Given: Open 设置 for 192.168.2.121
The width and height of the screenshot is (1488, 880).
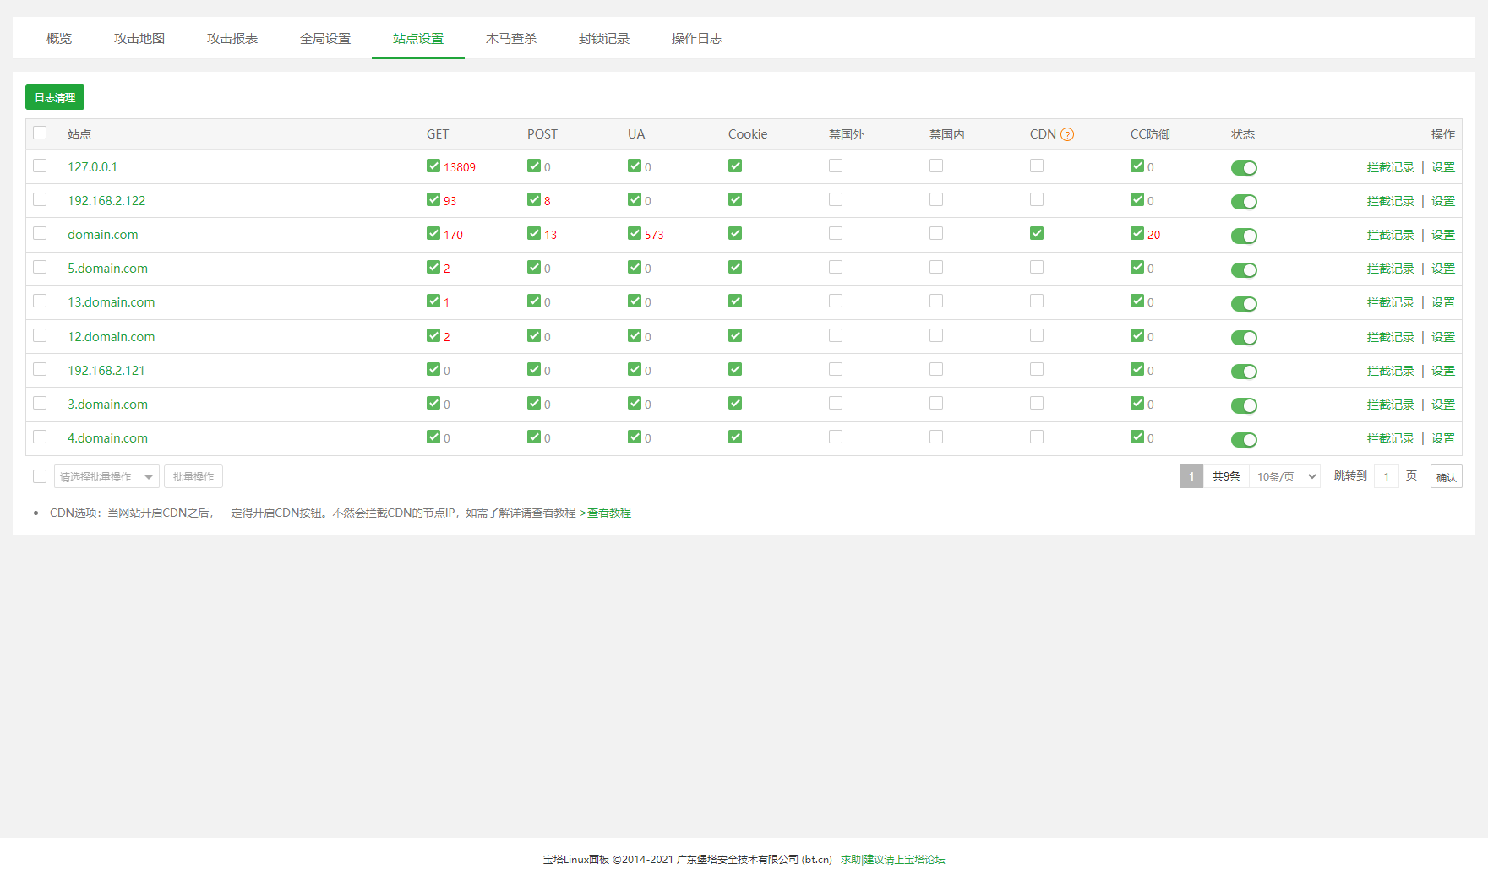Looking at the screenshot, I should click(x=1442, y=371).
